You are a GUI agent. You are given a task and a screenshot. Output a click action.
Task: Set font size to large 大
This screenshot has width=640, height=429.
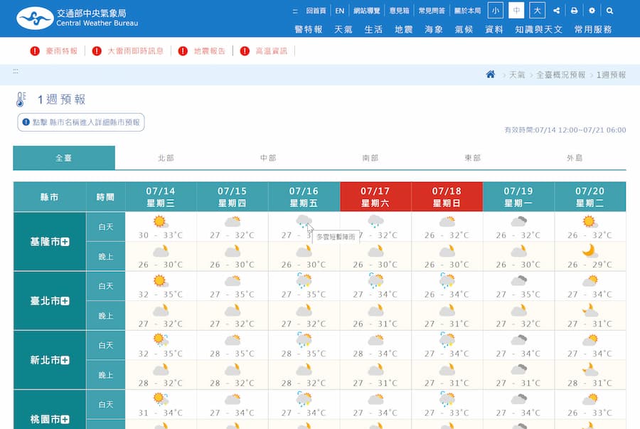click(537, 11)
